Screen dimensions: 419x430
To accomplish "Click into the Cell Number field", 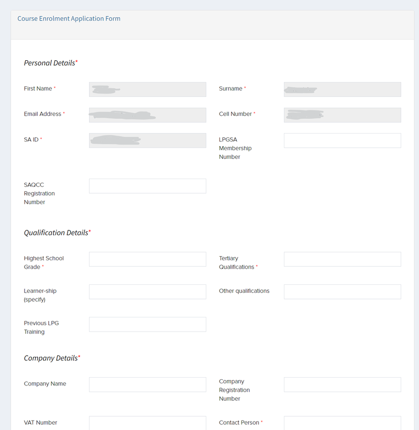I will (342, 115).
